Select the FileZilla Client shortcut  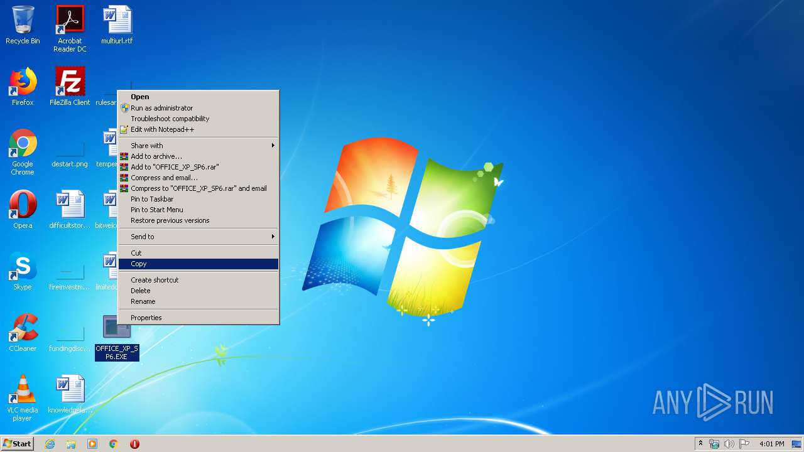point(70,87)
